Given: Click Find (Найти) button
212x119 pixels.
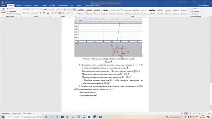Looking at the screenshot, I should (194, 9).
